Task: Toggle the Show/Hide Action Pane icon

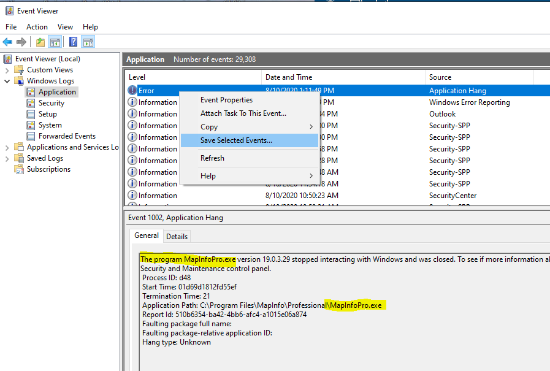Action: [88, 42]
